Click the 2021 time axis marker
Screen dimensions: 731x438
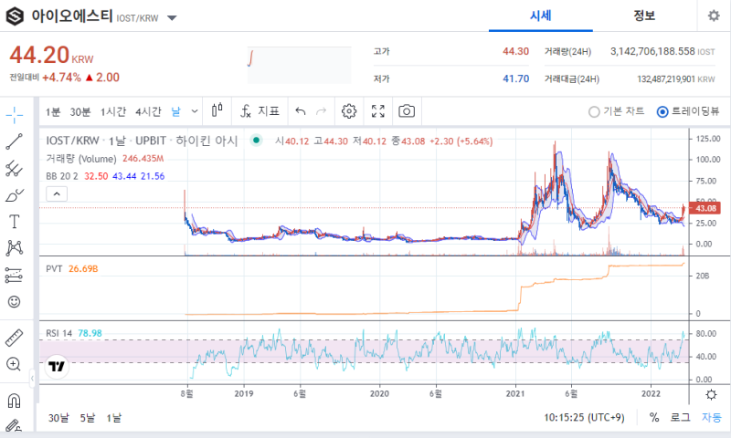tap(515, 394)
